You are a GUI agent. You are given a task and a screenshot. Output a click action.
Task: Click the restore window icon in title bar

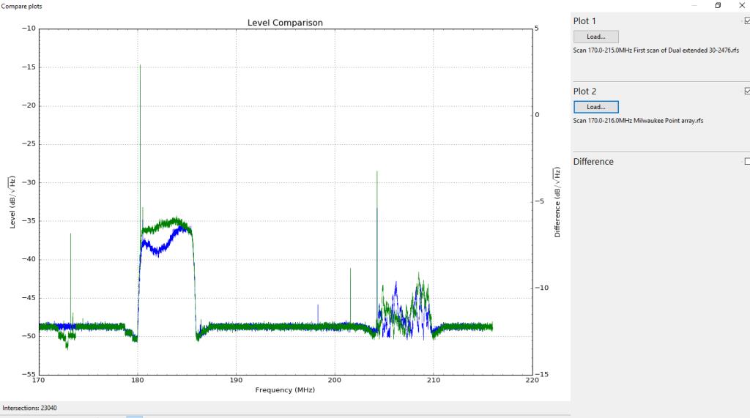718,5
